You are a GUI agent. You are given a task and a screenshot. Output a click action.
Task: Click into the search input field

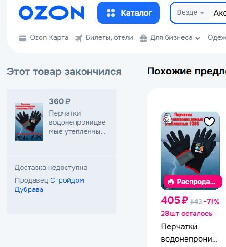220,13
